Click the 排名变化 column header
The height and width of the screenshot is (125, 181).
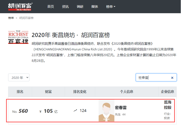[80, 92]
